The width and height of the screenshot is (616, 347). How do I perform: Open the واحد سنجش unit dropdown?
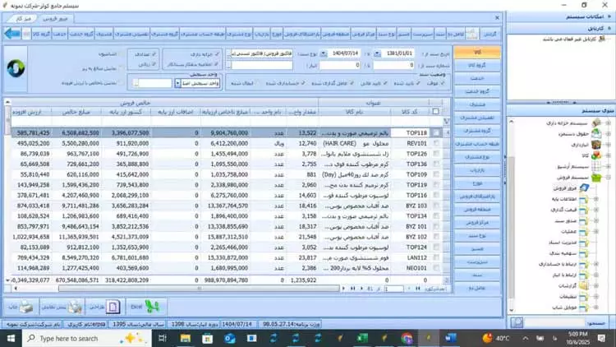click(178, 83)
